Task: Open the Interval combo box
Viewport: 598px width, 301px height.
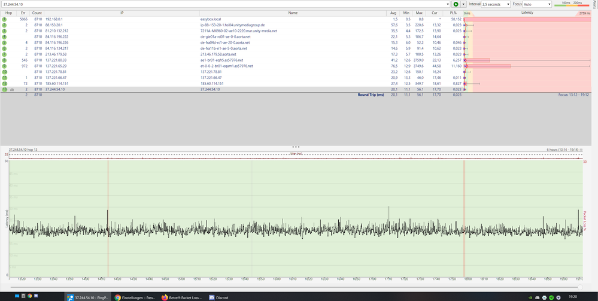Action: (496, 4)
